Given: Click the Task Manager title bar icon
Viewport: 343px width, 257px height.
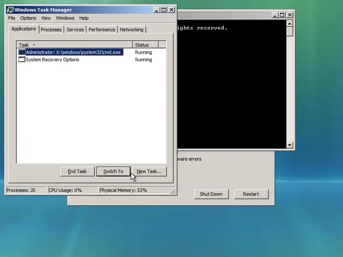Looking at the screenshot, I should click(10, 10).
